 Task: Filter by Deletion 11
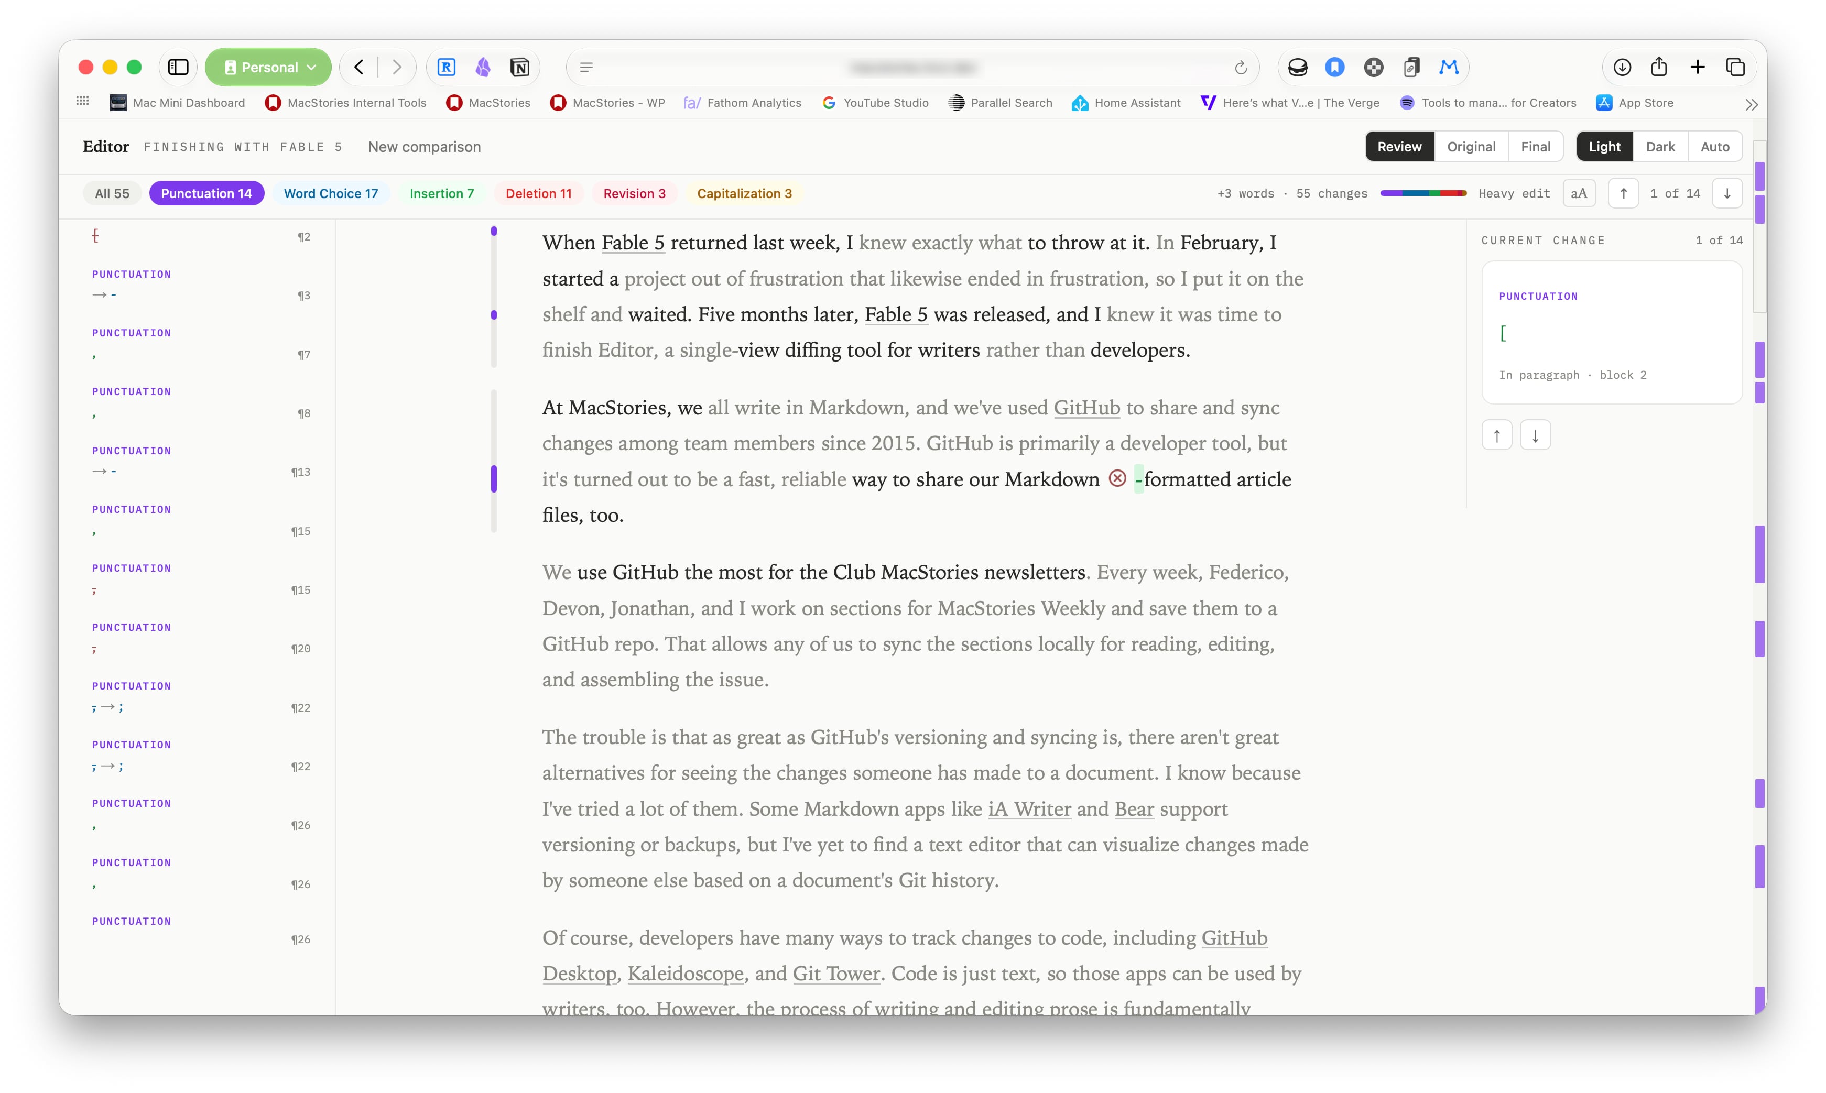[x=538, y=193]
